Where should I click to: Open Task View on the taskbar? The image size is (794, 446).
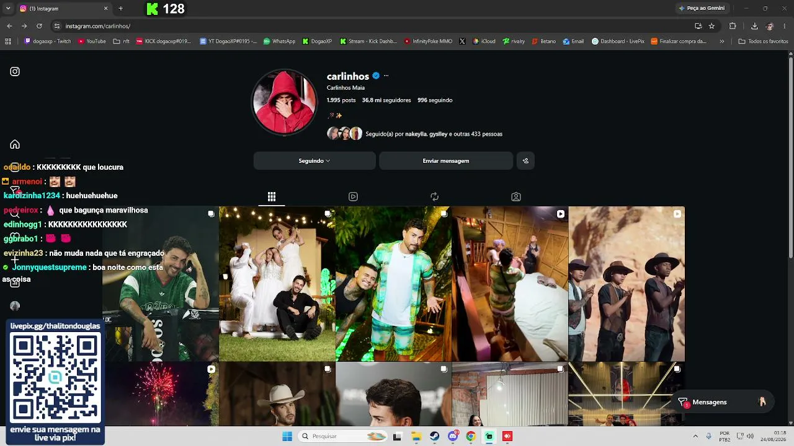[x=398, y=436]
